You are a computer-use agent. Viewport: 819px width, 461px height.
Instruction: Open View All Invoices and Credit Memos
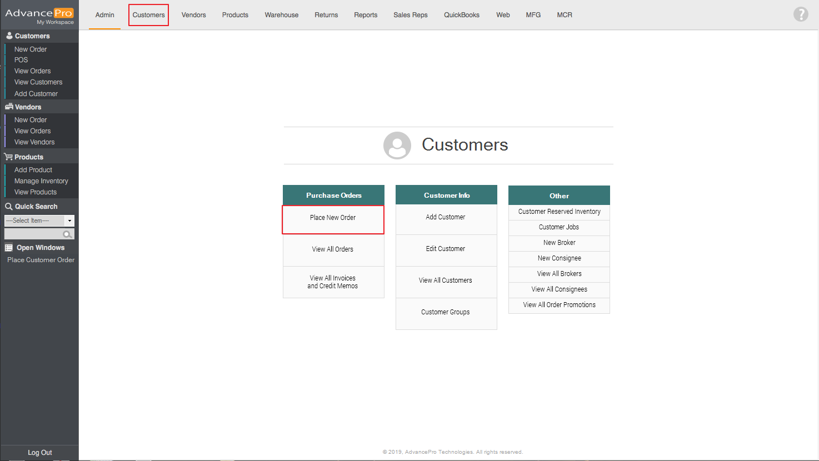[333, 282]
